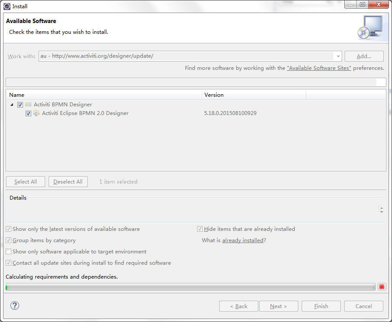392x322 pixels.
Task: Click the Activiti Eclipse BPMN 2.0 Designer feature icon
Action: coord(36,113)
